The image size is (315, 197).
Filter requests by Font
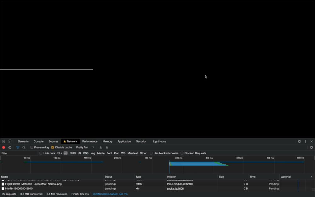pos(110,153)
